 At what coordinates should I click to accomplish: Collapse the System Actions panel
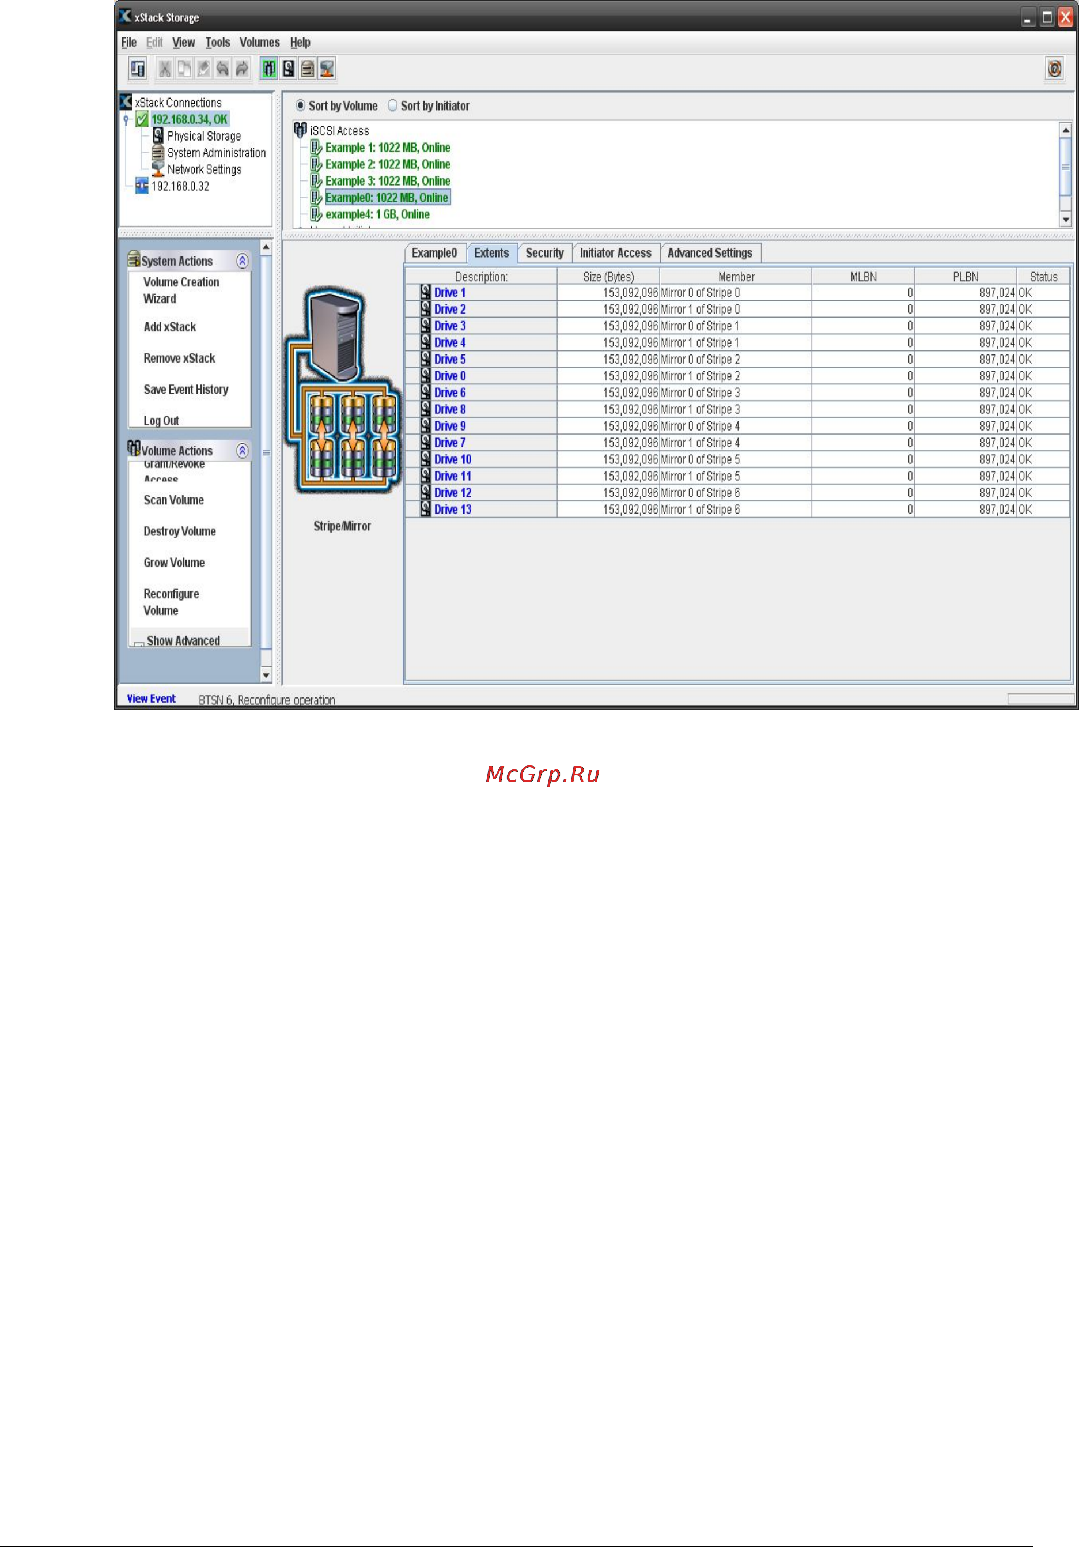243,262
